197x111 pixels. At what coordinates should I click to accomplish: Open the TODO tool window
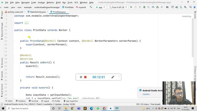[x=9, y=101]
